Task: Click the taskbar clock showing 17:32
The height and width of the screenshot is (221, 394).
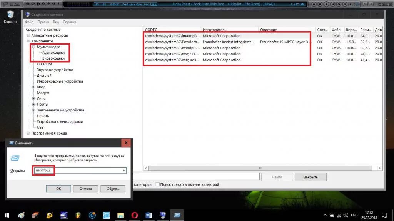Action: pyautogui.click(x=369, y=215)
